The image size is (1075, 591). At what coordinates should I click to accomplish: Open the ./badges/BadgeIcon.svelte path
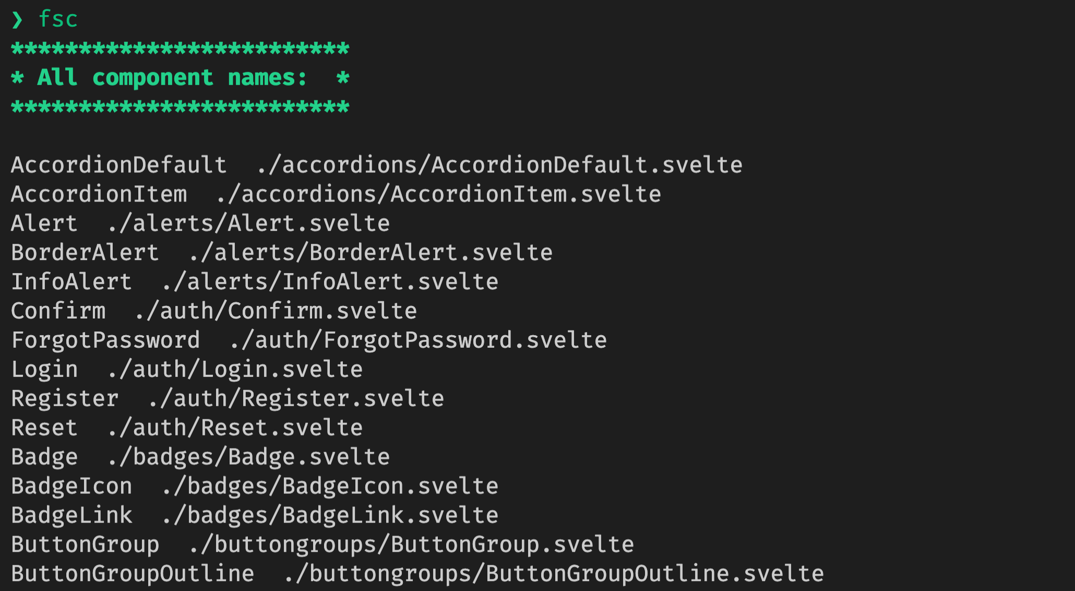point(330,487)
